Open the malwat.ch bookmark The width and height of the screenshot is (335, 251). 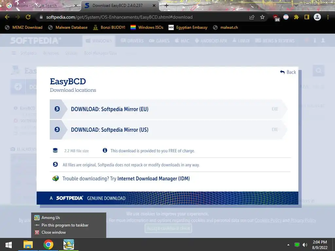click(225, 27)
